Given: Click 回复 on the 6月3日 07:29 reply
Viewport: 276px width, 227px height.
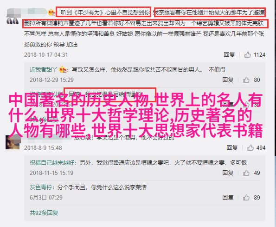Looking at the screenshot, I should click(228, 198).
